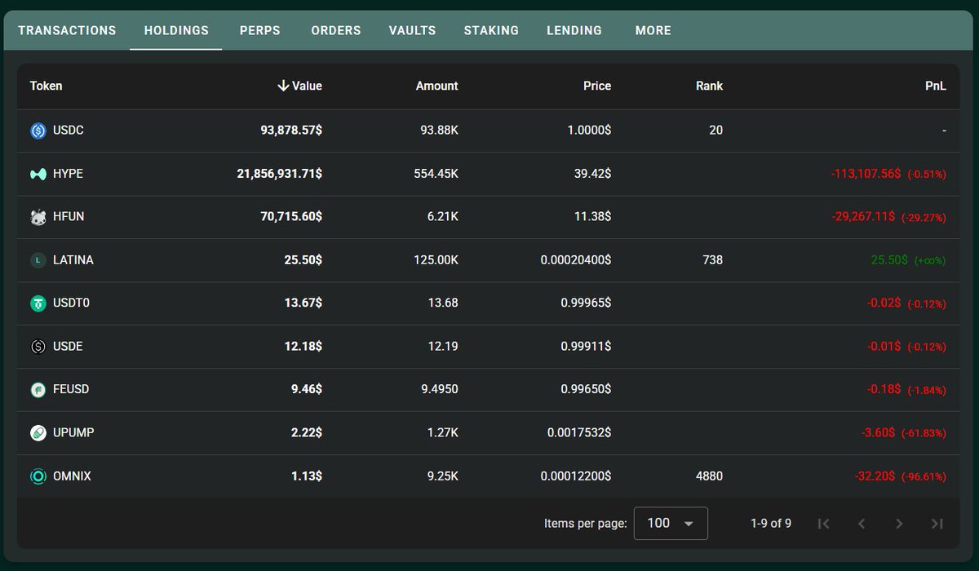Viewport: 979px width, 571px height.
Task: Click the HYPE token icon
Action: pyautogui.click(x=38, y=174)
